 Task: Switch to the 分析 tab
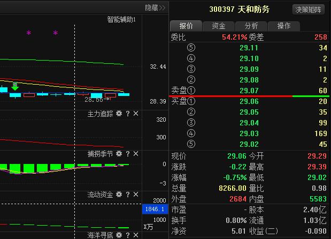coord(251,26)
